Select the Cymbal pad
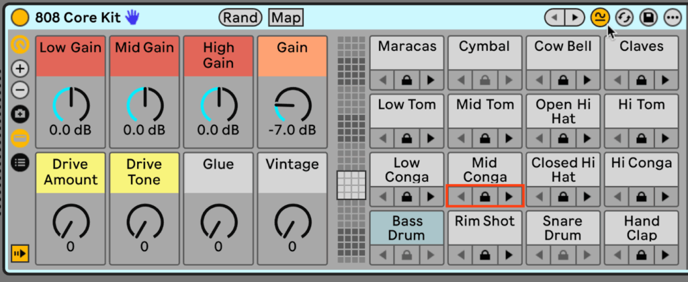This screenshot has width=688, height=282. coord(485,52)
